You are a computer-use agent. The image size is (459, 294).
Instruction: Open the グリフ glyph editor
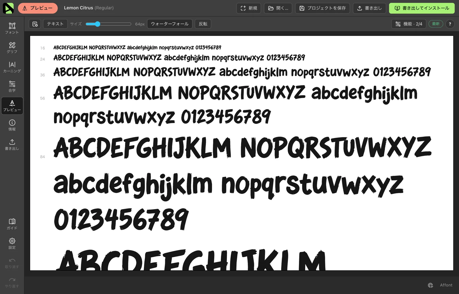click(12, 48)
